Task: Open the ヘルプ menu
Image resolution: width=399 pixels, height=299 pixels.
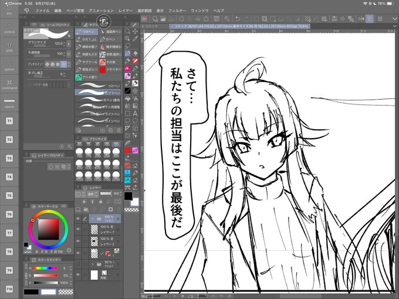Action: pos(219,11)
